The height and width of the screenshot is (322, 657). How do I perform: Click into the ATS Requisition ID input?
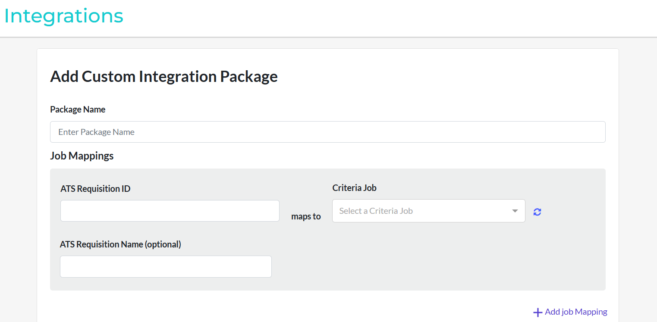click(170, 211)
